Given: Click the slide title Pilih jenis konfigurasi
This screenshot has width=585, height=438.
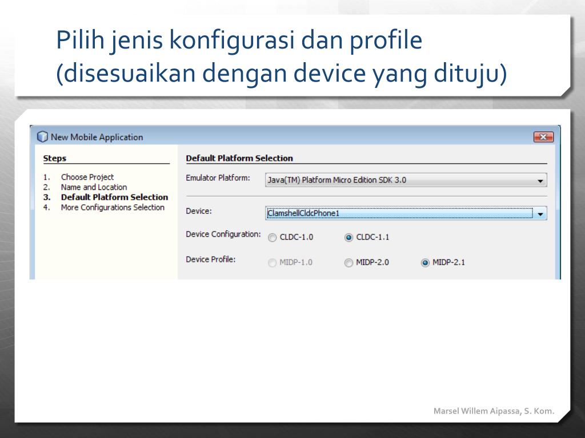Looking at the screenshot, I should [x=239, y=39].
